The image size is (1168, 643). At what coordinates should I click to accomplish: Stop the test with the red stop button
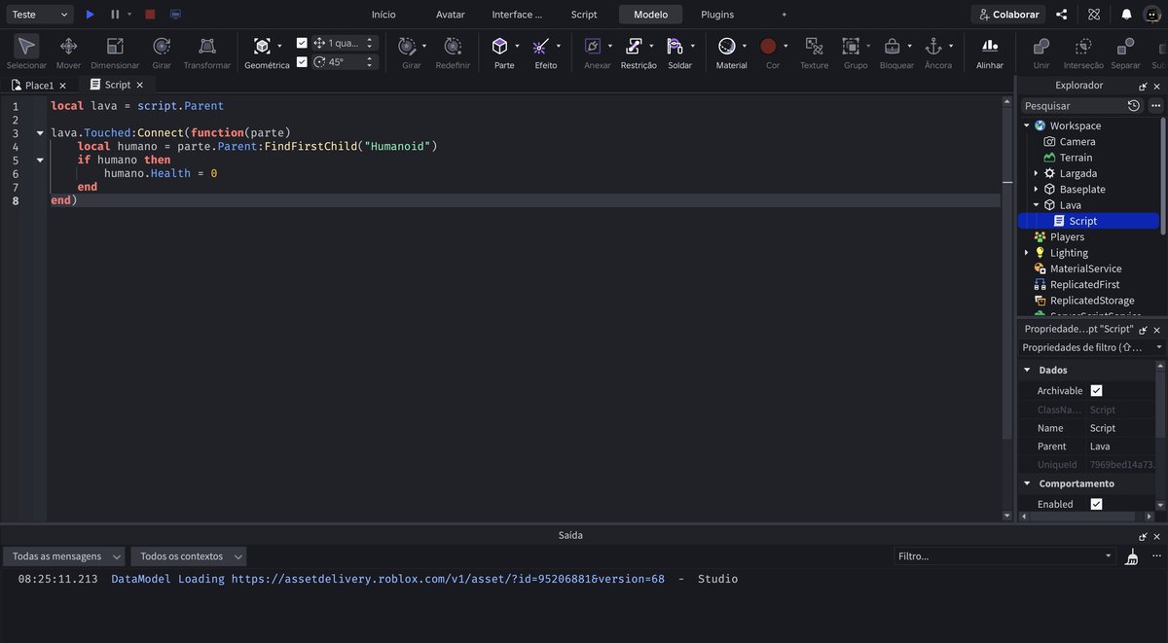point(150,15)
